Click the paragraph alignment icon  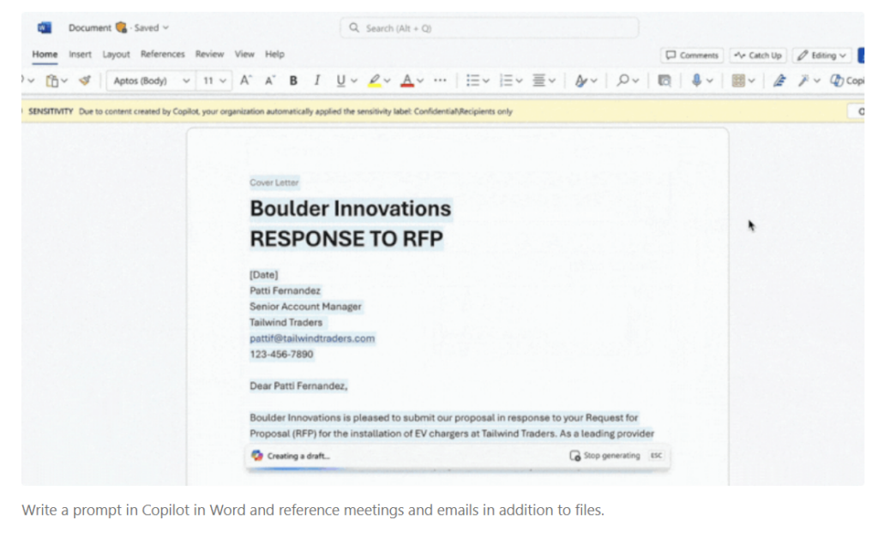(538, 81)
